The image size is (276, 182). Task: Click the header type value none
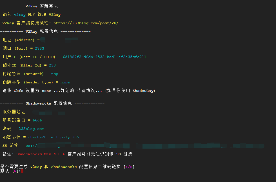pos(65,82)
